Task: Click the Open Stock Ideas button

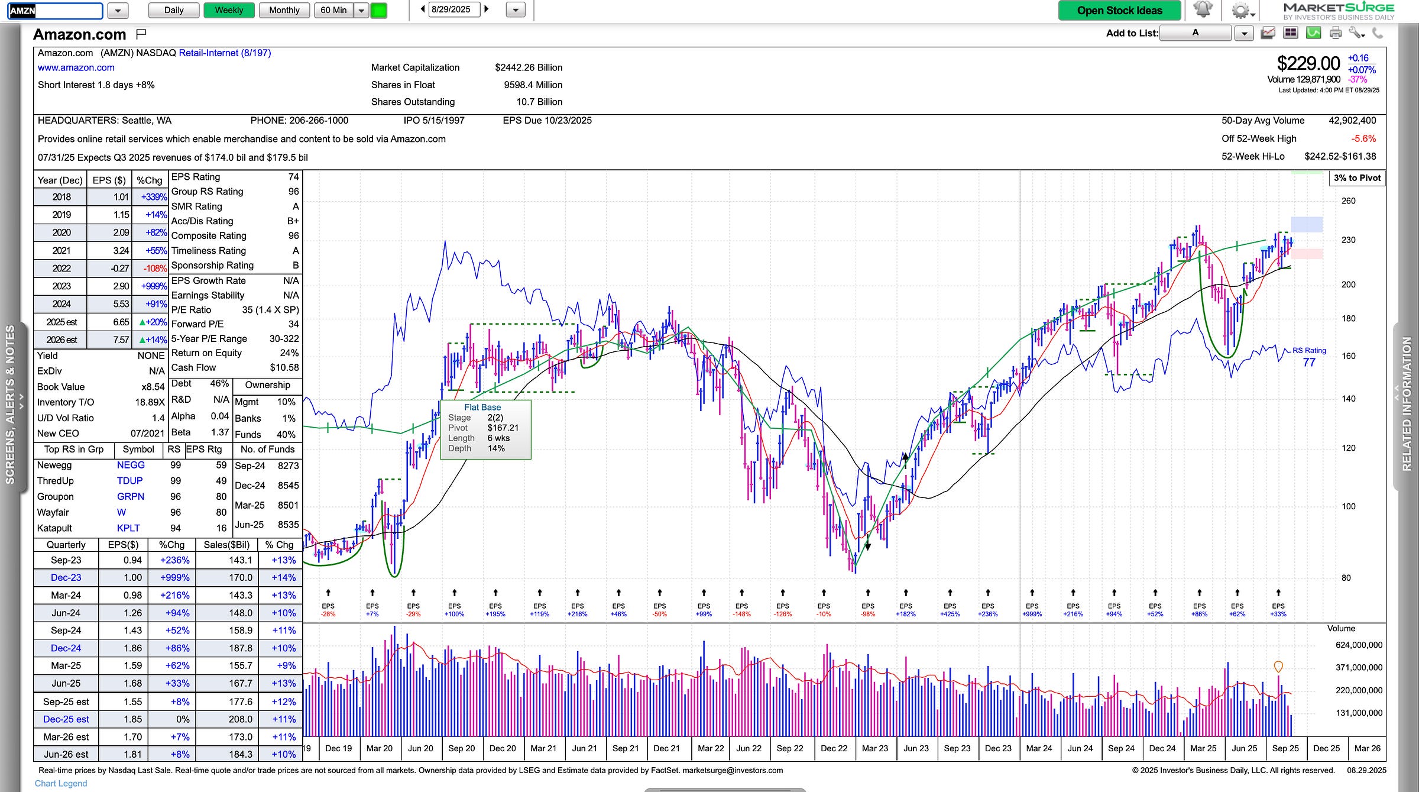Action: click(x=1119, y=10)
